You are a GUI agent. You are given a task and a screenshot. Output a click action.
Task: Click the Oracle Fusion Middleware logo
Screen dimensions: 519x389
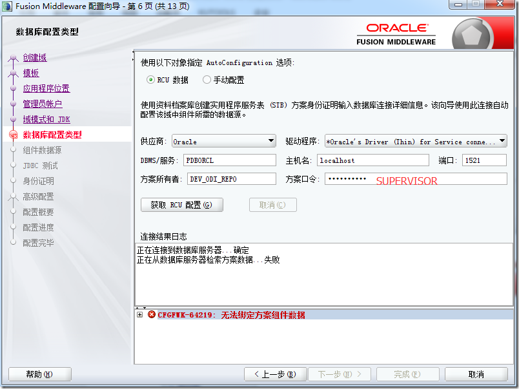tap(396, 34)
